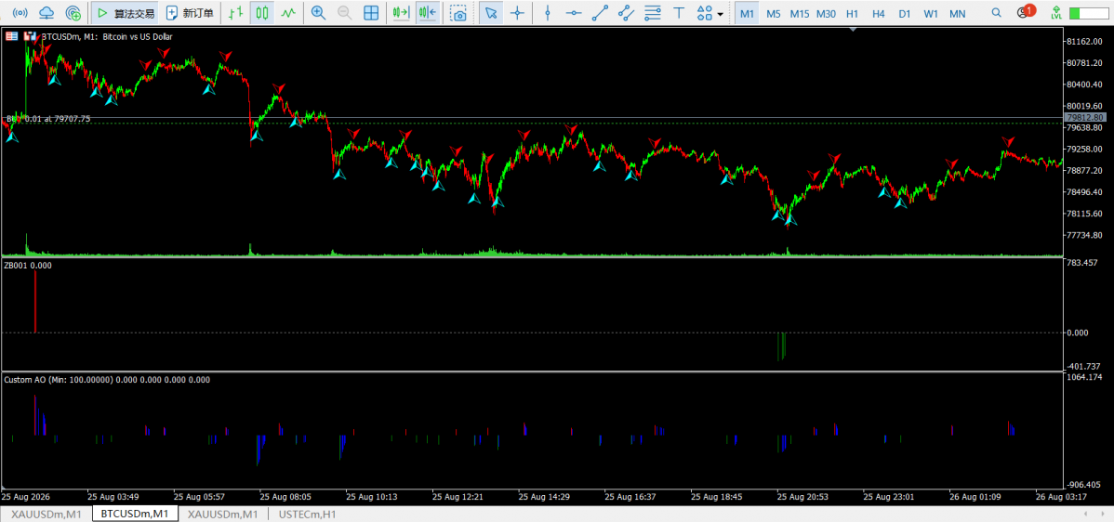
Task: Select the crosshair tool
Action: pyautogui.click(x=519, y=13)
